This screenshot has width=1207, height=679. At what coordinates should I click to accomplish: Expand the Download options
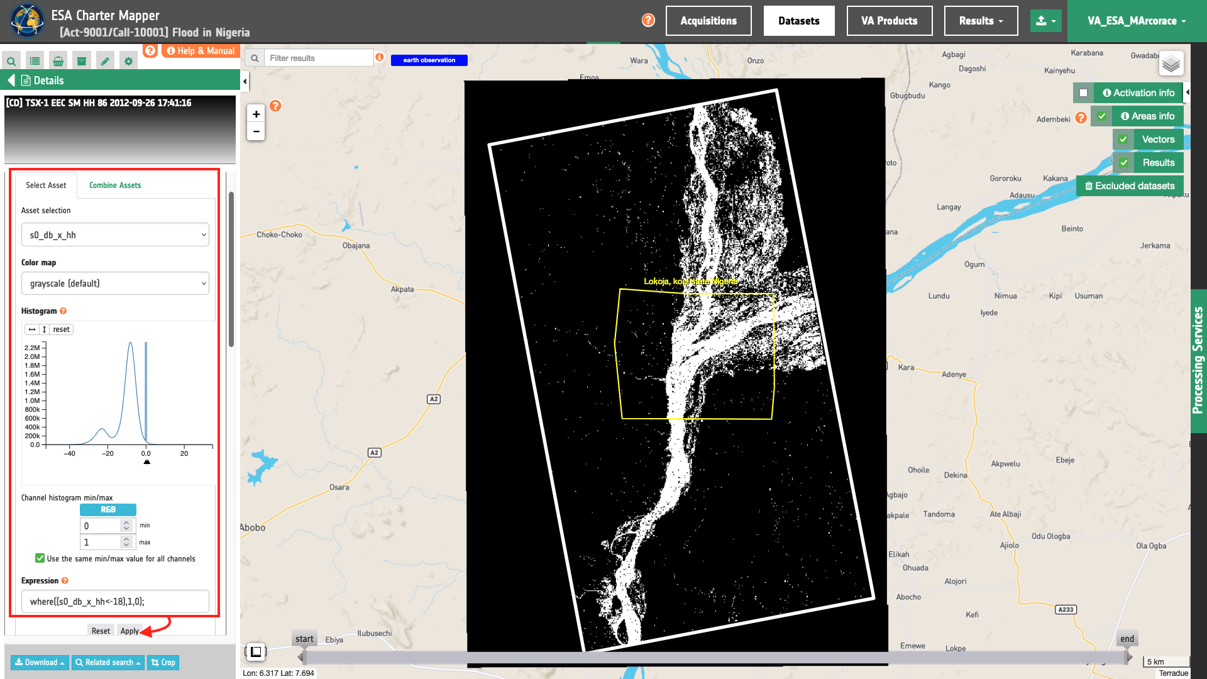click(x=40, y=663)
